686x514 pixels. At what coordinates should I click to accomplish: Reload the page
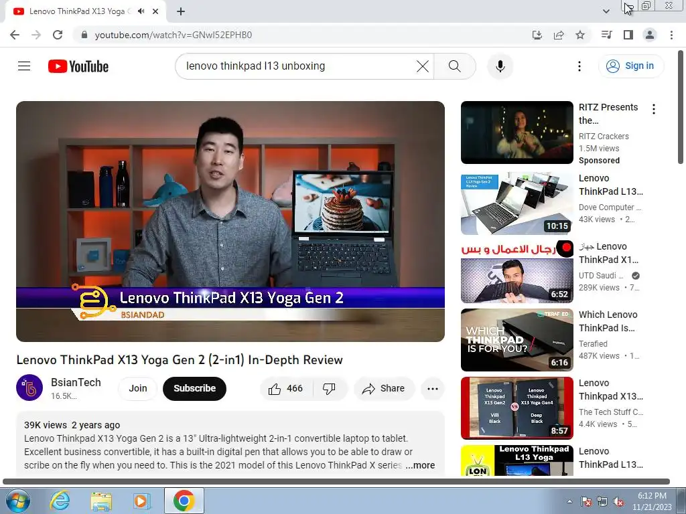[x=58, y=35]
